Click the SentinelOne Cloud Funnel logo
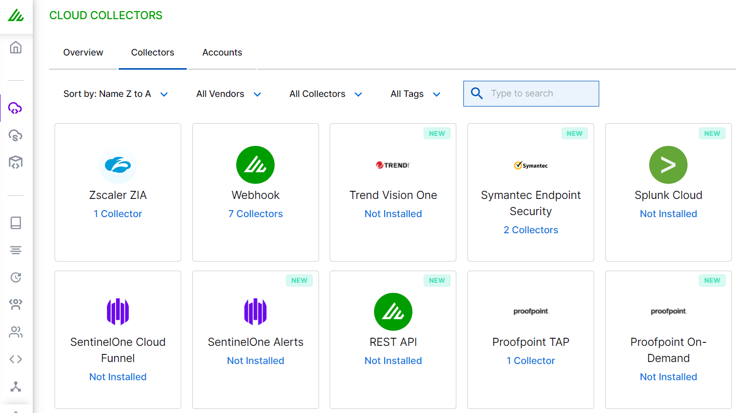736x413 pixels. [118, 312]
